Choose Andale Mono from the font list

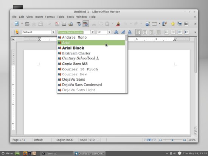91,37
